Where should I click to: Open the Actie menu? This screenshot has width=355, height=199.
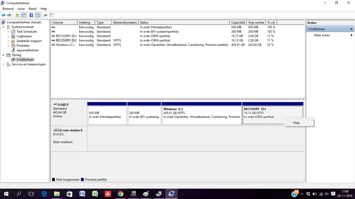tap(21, 9)
